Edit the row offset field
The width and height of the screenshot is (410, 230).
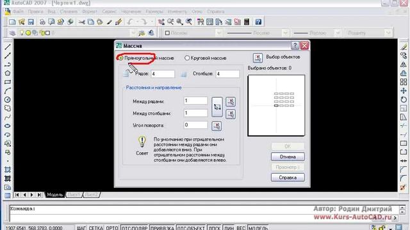click(x=195, y=101)
